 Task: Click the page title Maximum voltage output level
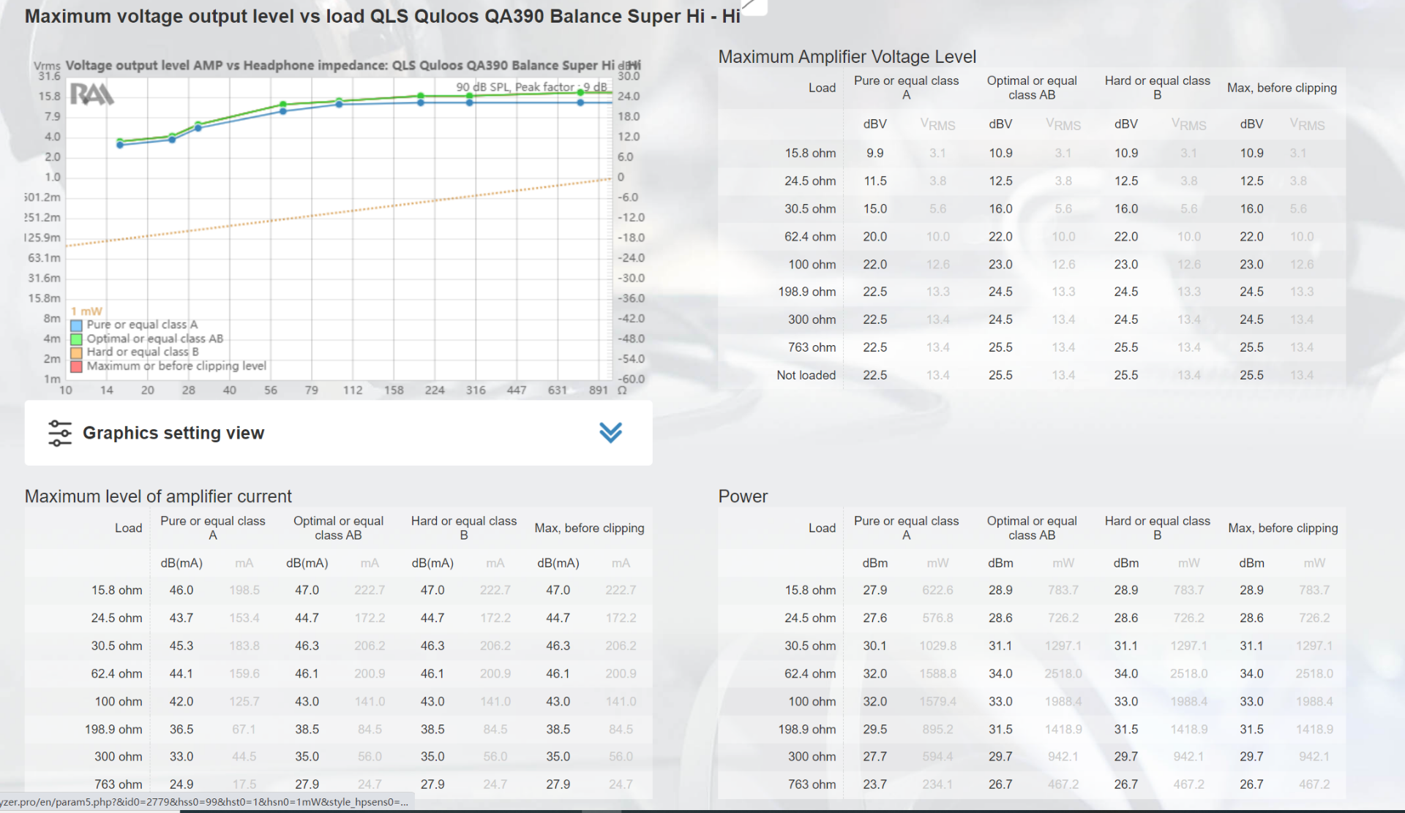click(383, 16)
